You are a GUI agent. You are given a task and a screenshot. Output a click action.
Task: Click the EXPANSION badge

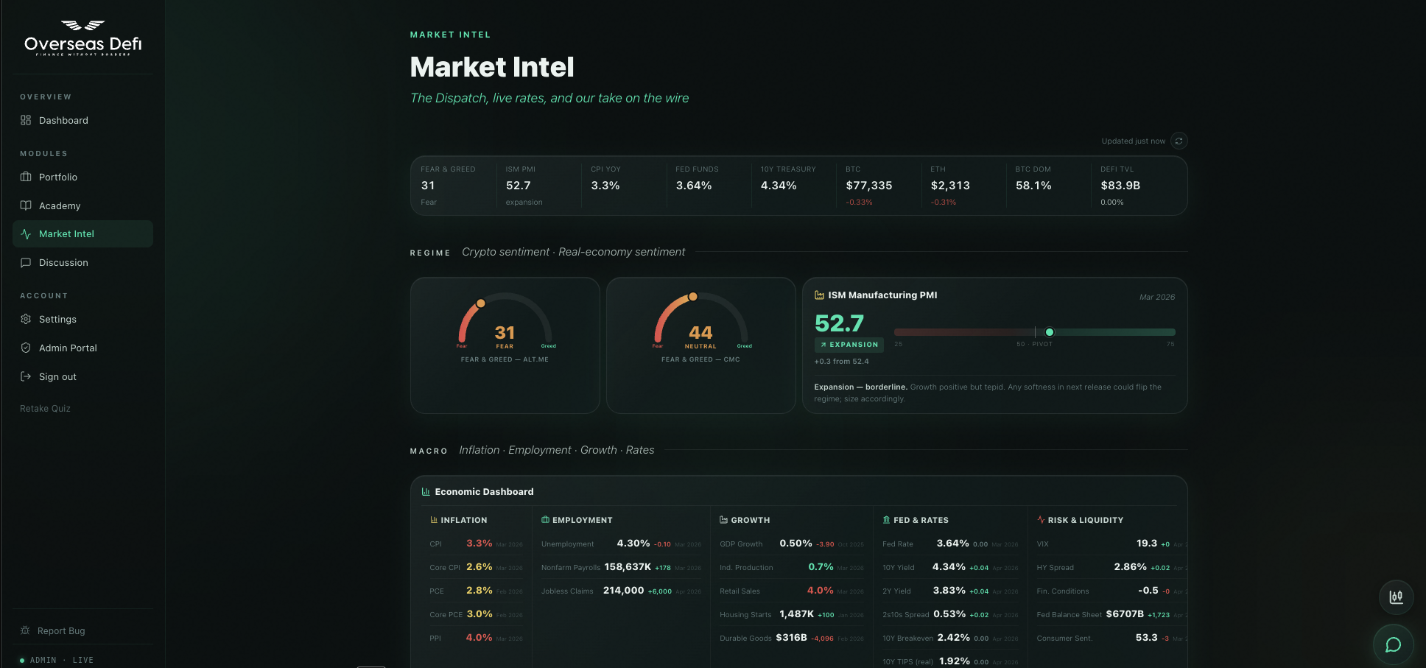[849, 345]
